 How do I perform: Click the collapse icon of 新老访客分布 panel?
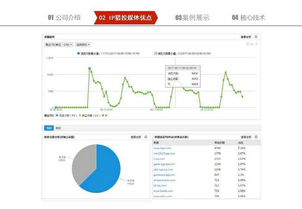point(146,137)
